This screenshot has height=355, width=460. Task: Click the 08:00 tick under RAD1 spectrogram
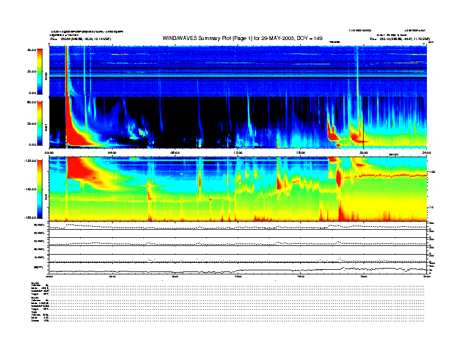pyautogui.click(x=175, y=153)
